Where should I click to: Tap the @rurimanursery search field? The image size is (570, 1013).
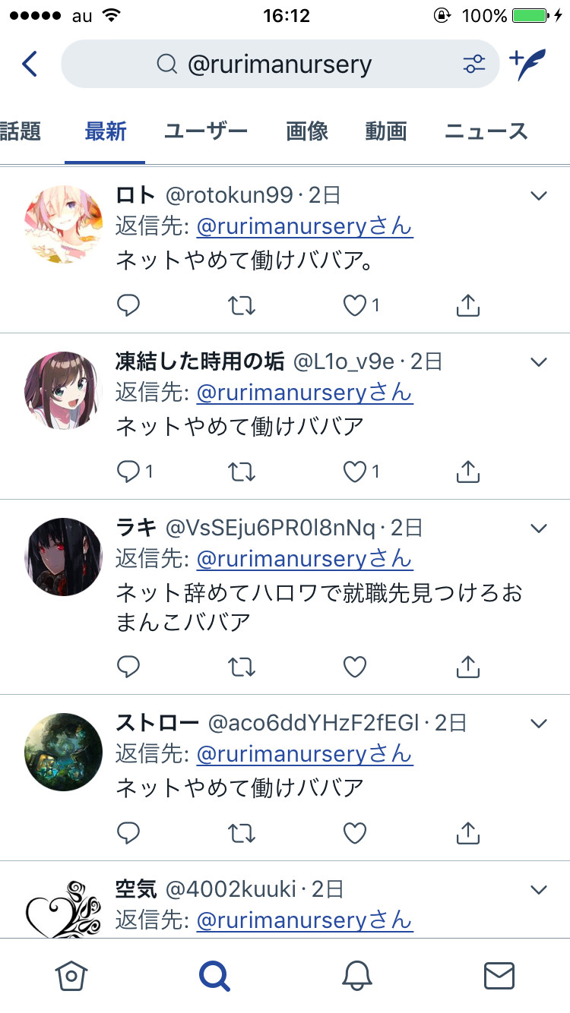point(280,65)
